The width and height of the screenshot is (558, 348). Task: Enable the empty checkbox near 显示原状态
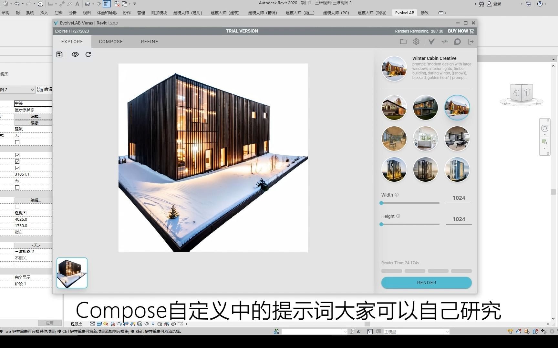17,142
